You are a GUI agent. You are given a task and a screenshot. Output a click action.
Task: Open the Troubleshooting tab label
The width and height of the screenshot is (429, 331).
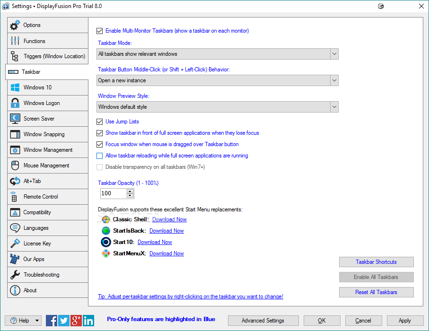(x=41, y=275)
